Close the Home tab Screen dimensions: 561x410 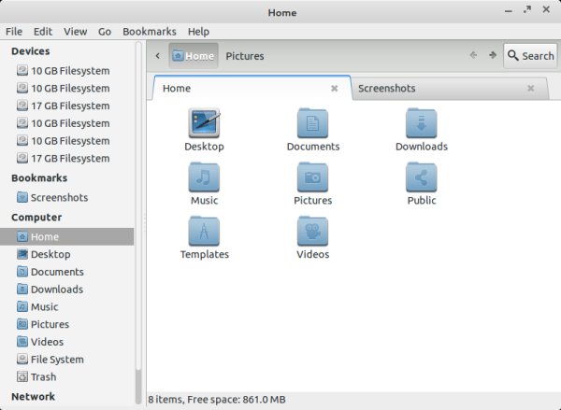tap(334, 89)
